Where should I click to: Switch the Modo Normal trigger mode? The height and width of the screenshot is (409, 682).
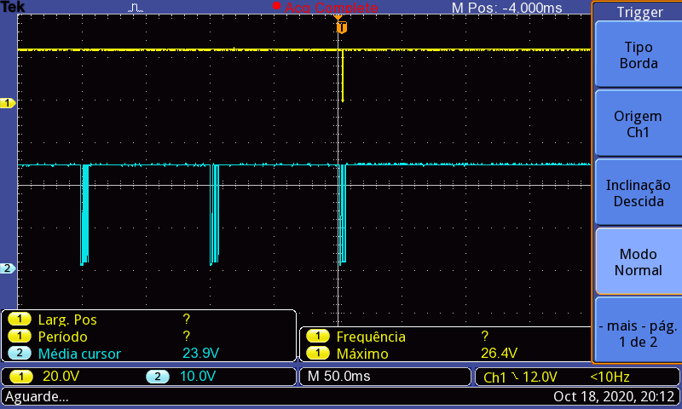[x=638, y=262]
